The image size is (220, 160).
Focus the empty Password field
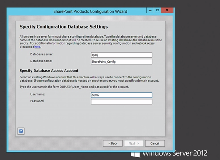tap(121, 102)
